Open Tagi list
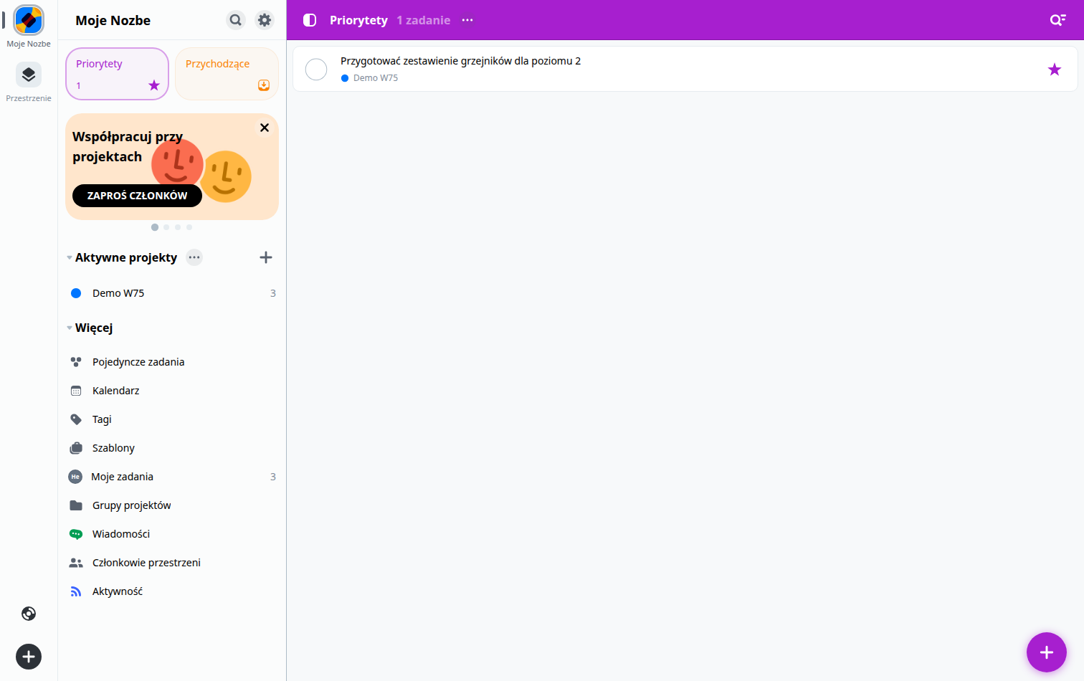 tap(172, 419)
